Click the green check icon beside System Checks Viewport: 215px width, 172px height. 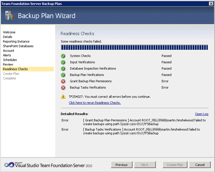tap(63, 56)
